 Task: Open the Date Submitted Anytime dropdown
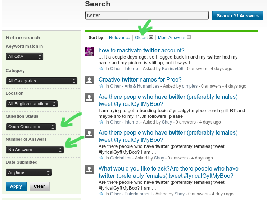click(x=29, y=172)
